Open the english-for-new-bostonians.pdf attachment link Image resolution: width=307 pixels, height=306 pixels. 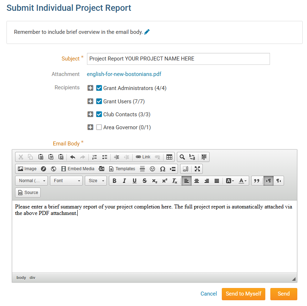tap(124, 74)
